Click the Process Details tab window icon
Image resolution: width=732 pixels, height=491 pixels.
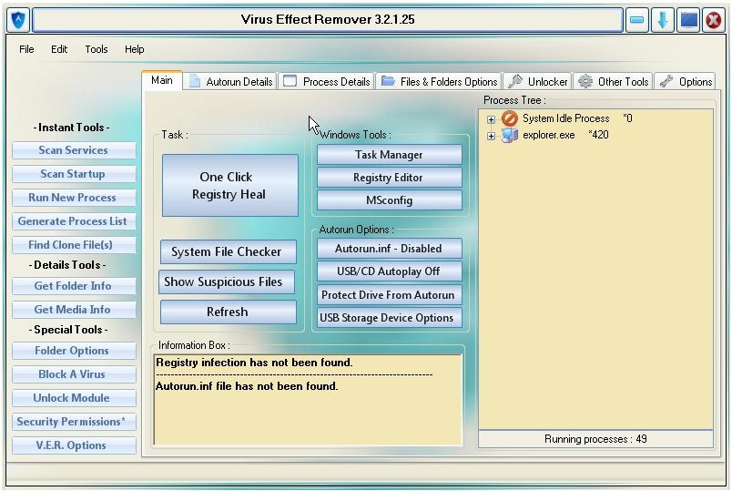coord(290,81)
